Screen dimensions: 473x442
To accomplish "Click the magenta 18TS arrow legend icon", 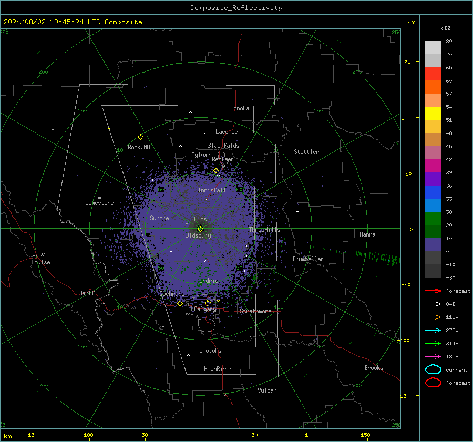I will tap(433, 357).
